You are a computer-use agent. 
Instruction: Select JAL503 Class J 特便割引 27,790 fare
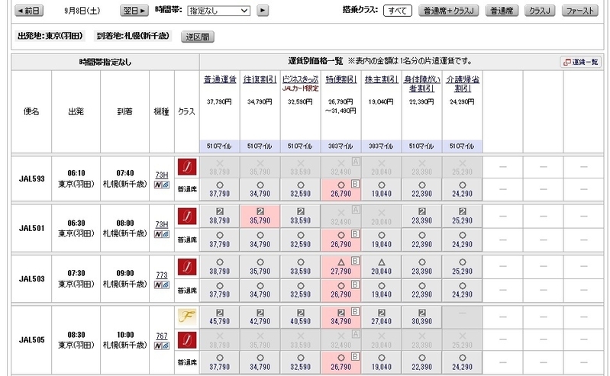[x=341, y=267]
